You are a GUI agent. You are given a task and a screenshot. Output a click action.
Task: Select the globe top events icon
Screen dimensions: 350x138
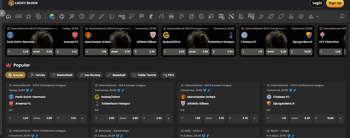point(52,17)
